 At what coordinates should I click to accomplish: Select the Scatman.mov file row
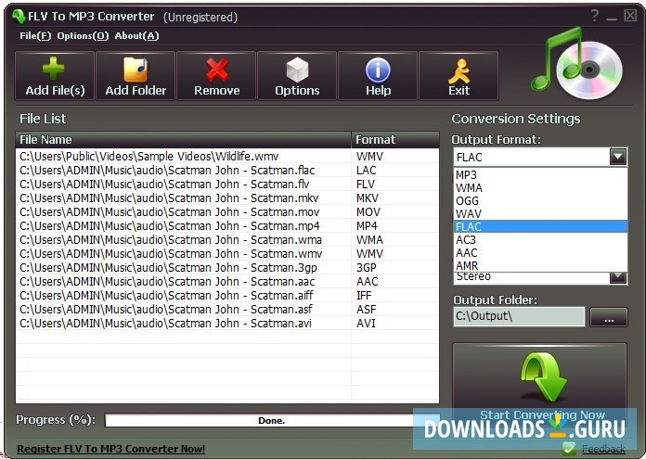[227, 212]
